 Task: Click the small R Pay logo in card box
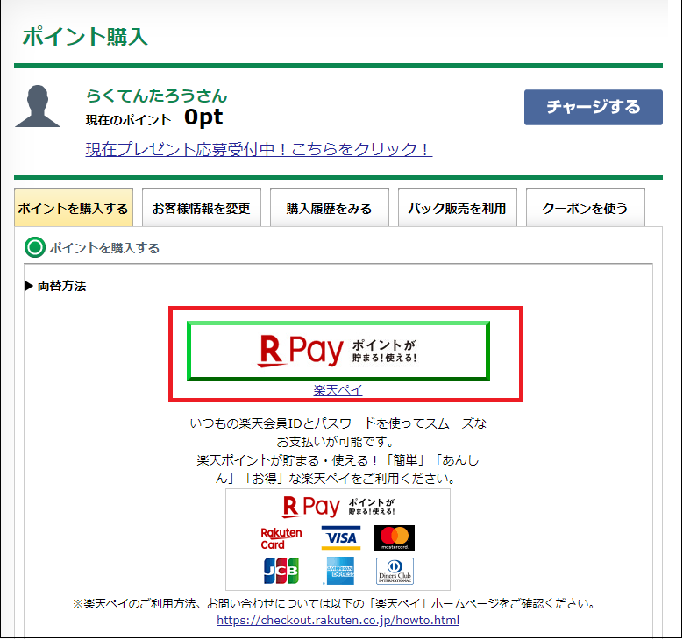pyautogui.click(x=338, y=506)
